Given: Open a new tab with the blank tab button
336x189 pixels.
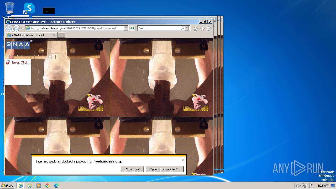Looking at the screenshot, I should point(61,35).
